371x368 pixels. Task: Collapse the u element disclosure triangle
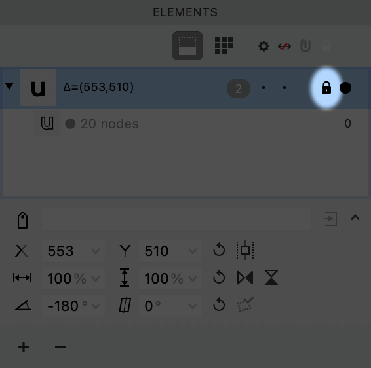pos(9,86)
